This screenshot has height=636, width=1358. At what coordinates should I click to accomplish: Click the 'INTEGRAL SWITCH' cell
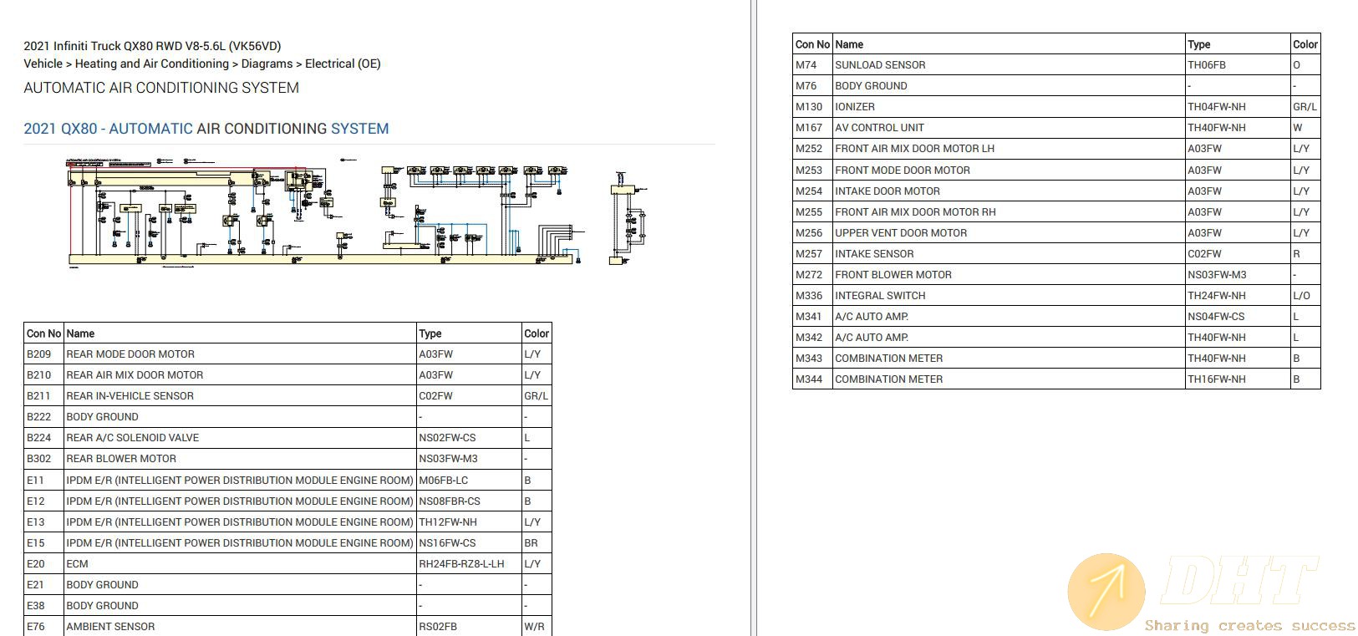click(x=1009, y=295)
